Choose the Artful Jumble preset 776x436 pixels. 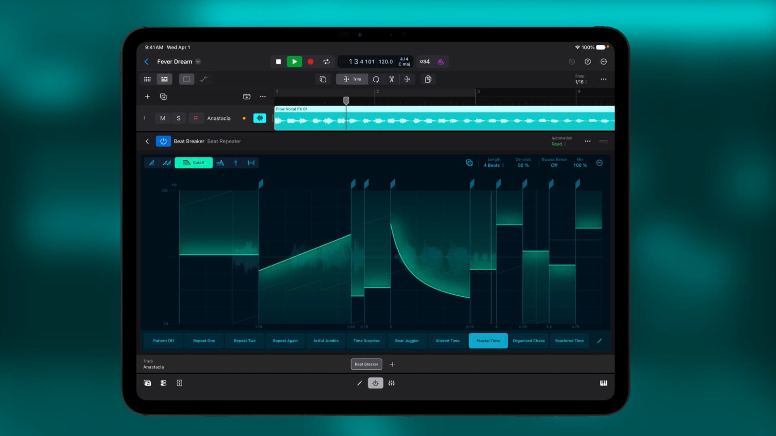pos(326,341)
